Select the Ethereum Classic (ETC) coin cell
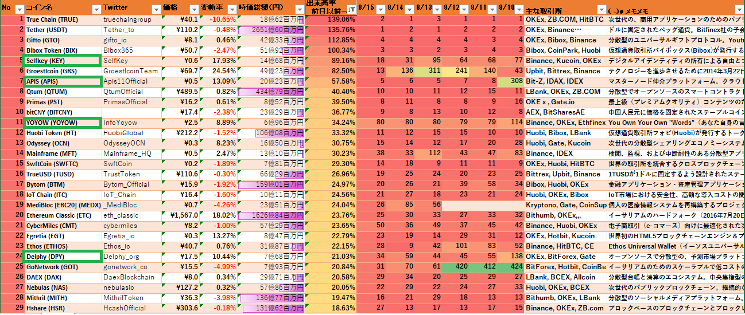Screen dimensions: 745x315 point(63,215)
